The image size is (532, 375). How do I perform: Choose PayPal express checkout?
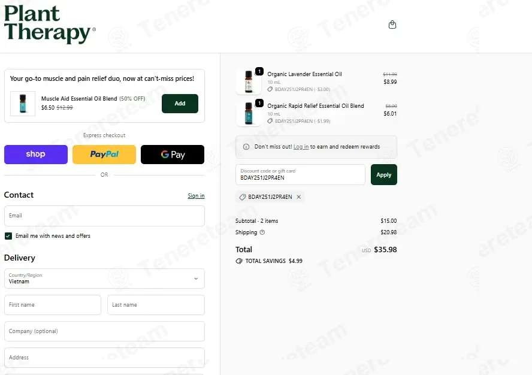104,155
